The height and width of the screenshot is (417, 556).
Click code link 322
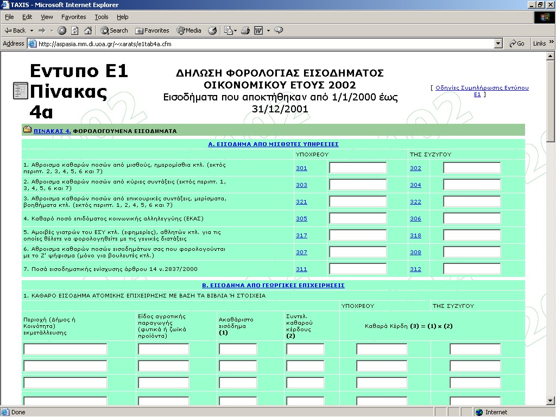415,202
